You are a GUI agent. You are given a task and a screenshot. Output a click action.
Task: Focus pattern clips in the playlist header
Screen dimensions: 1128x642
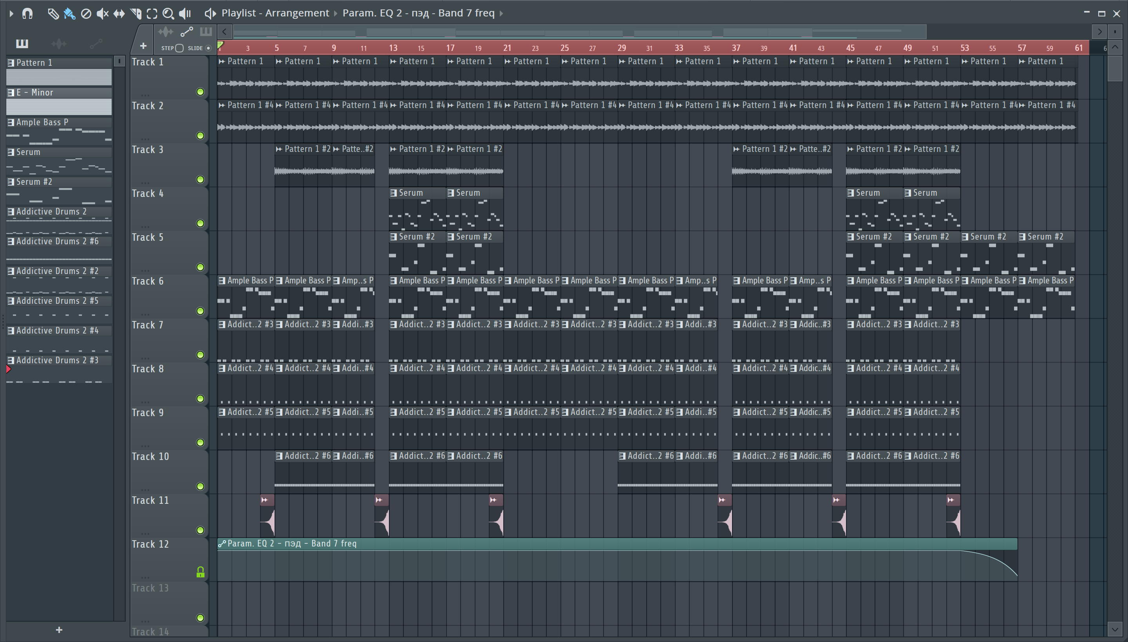206,32
